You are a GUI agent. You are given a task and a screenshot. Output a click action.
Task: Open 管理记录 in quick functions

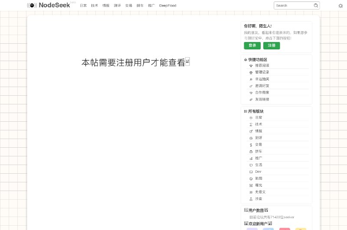pos(262,72)
